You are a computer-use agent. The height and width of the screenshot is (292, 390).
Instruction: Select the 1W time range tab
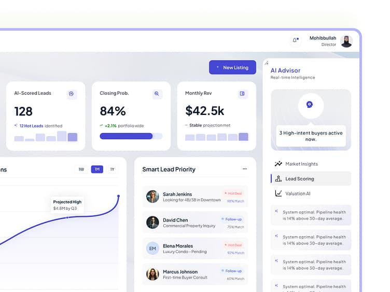coord(81,169)
